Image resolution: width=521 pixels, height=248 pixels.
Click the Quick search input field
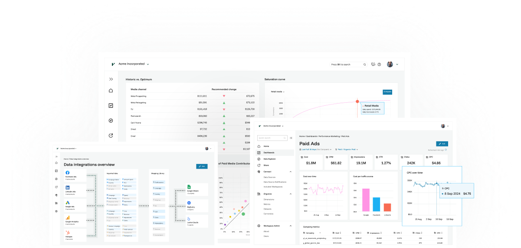click(272, 138)
